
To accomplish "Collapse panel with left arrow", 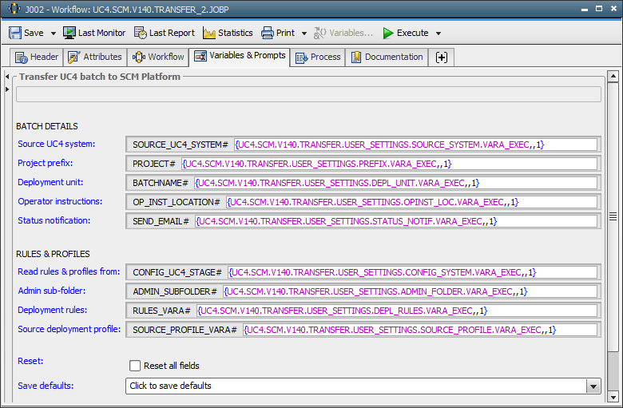I will [7, 77].
